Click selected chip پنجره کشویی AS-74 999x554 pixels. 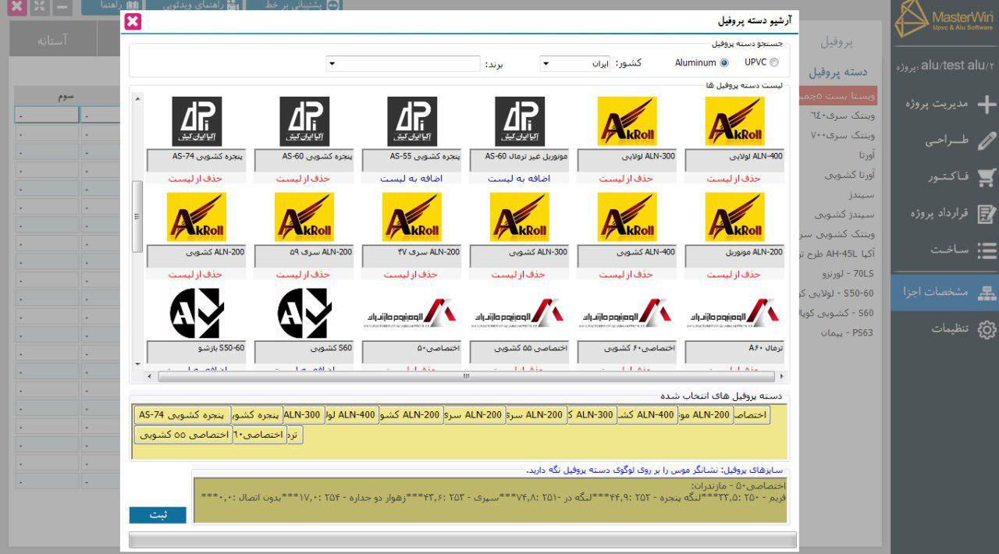(183, 415)
